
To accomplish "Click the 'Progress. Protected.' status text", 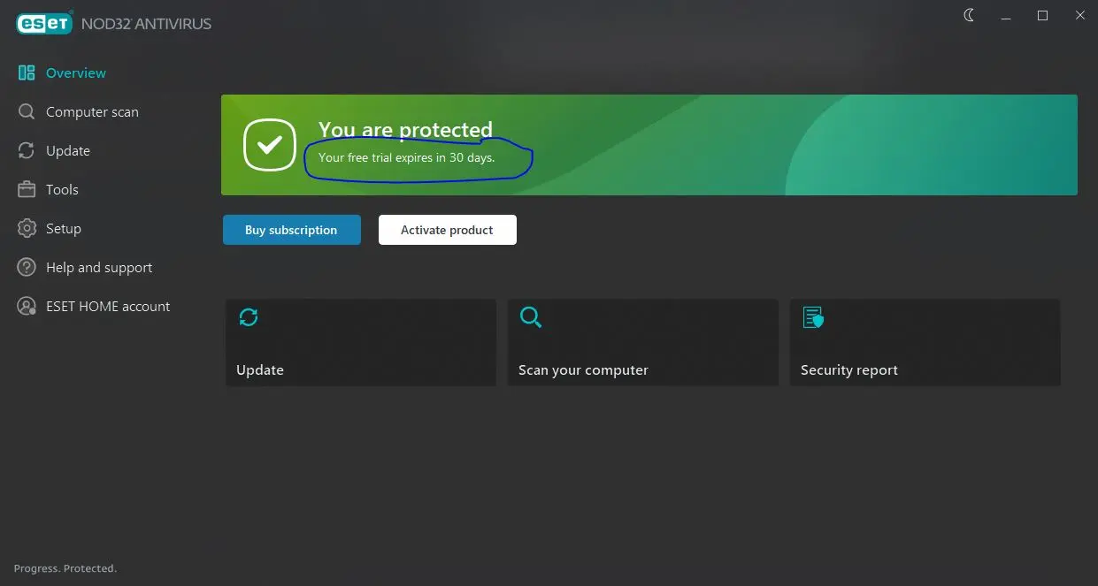I will [x=65, y=568].
